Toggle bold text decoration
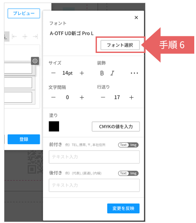The width and height of the screenshot is (196, 223). pyautogui.click(x=102, y=73)
